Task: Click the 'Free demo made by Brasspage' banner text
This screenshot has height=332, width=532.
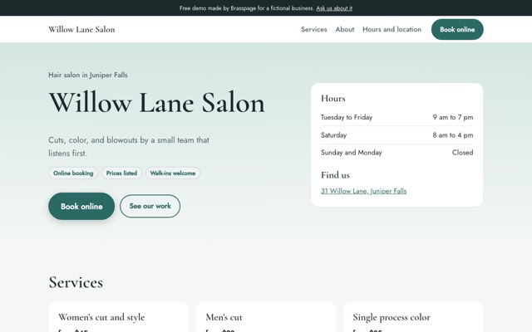Action: (247, 8)
